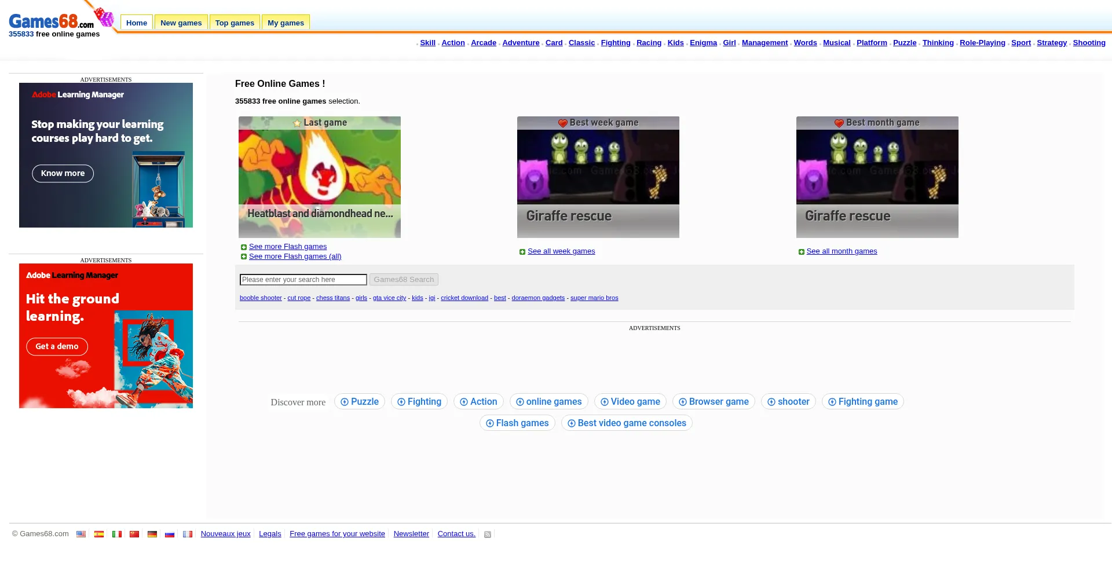Open Role-Playing category
Viewport: 1112px width, 575px height.
[x=982, y=43]
